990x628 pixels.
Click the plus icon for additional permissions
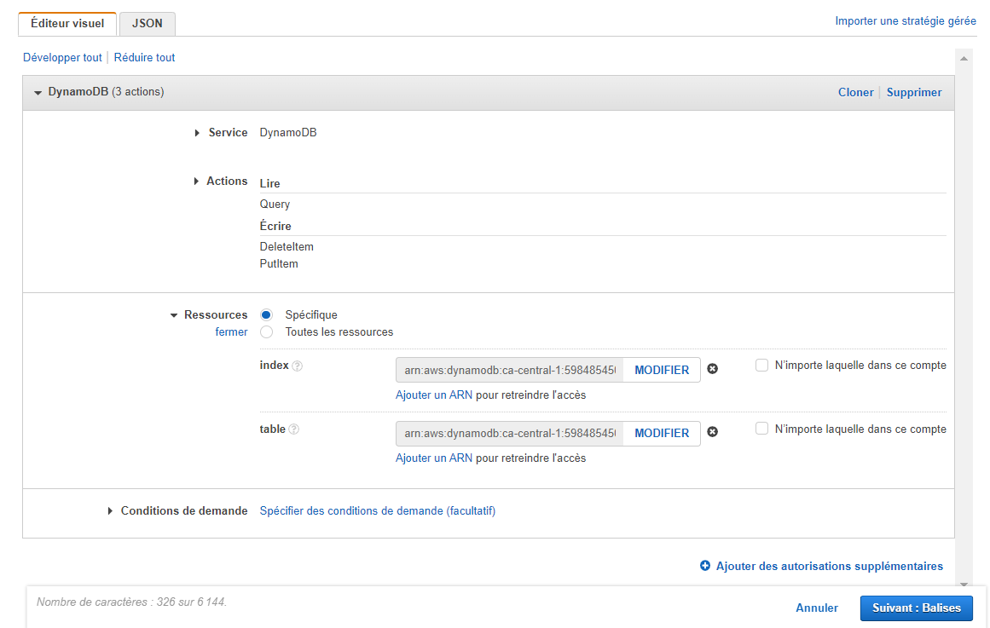click(705, 566)
